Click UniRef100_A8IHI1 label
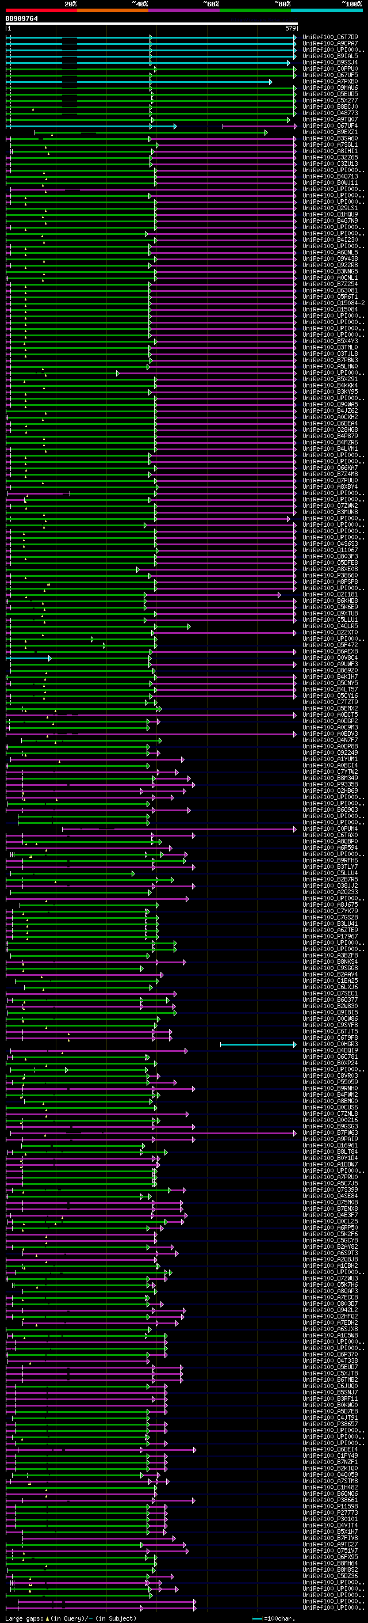This screenshot has height=1623, width=368. [330, 151]
